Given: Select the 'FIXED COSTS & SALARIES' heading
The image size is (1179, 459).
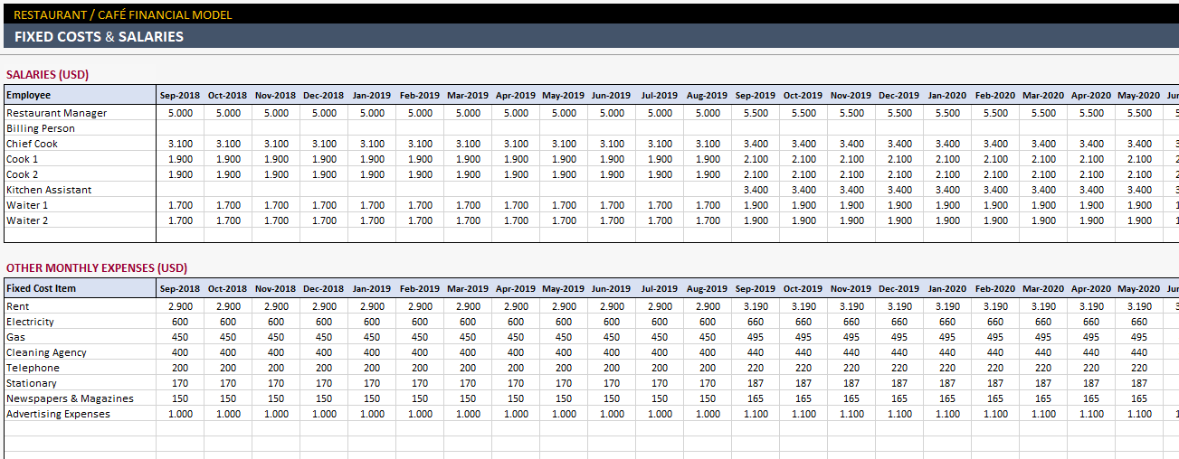Looking at the screenshot, I should tap(99, 37).
